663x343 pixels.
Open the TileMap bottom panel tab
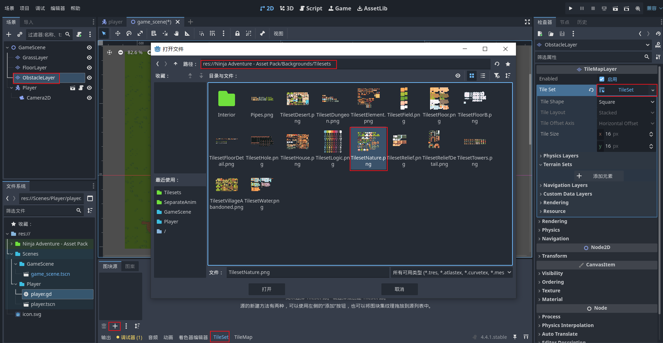pos(243,337)
